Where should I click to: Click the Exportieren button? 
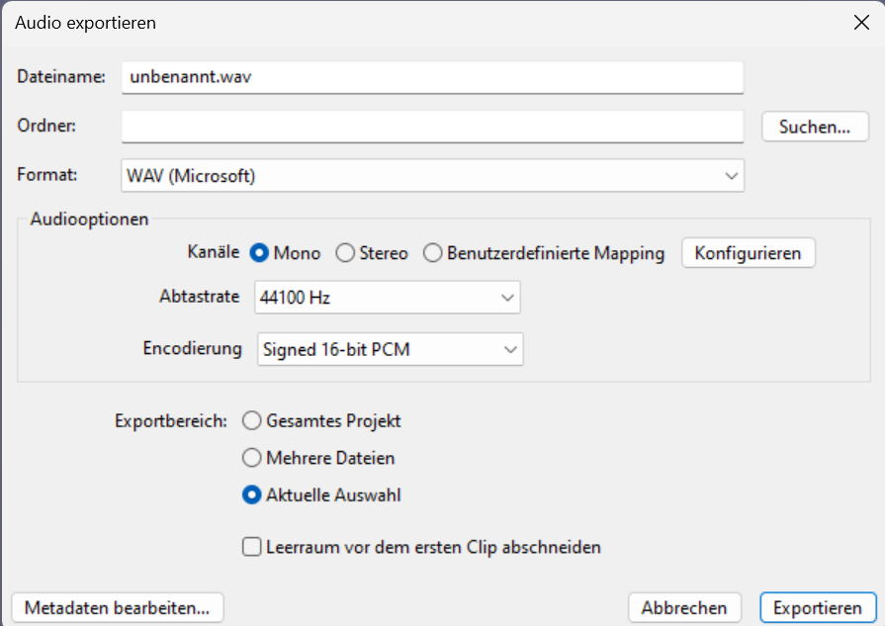coord(818,608)
